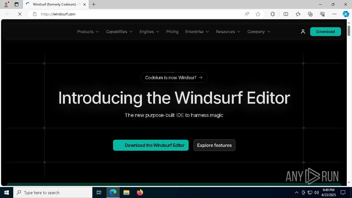This screenshot has height=198, width=352.
Task: Click Explore features button
Action: tap(215, 145)
